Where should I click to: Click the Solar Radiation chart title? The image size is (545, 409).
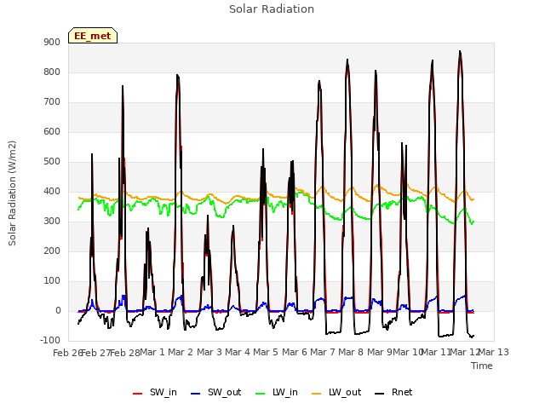click(x=272, y=9)
